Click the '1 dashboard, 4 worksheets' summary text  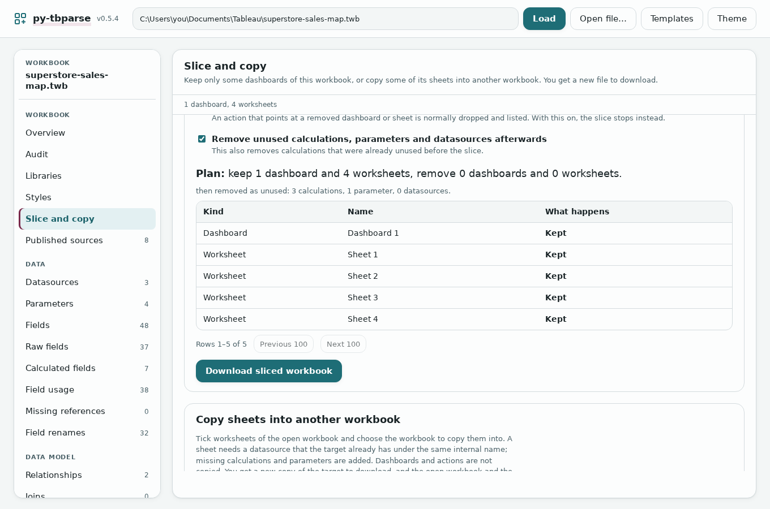point(230,105)
